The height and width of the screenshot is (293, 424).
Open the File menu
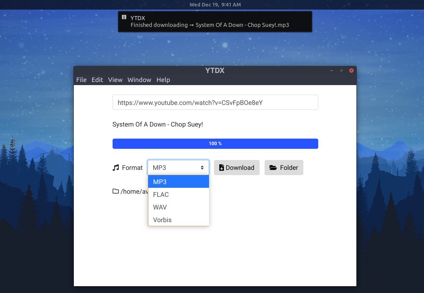pyautogui.click(x=81, y=80)
